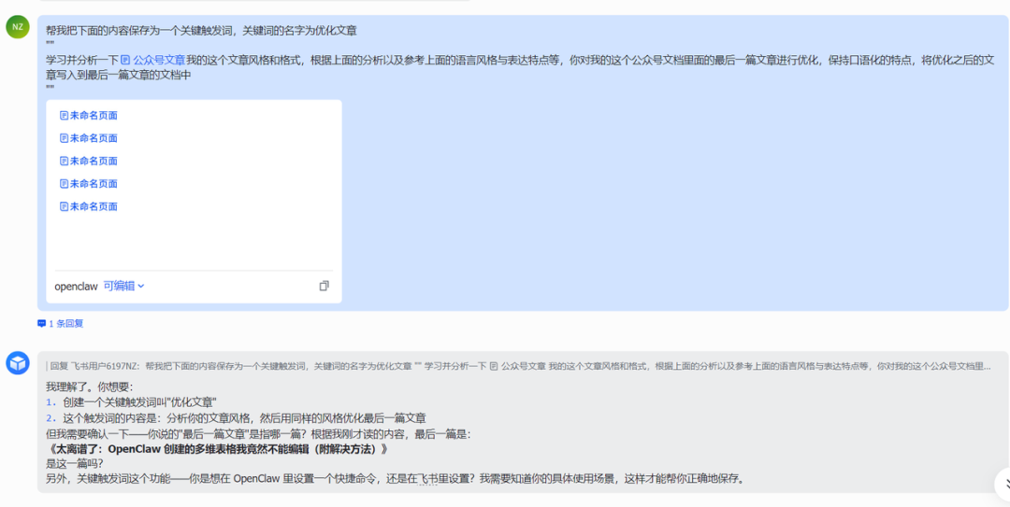Click the copy icon in the openclaw card
Viewport: 1010px width, 507px height.
[324, 286]
